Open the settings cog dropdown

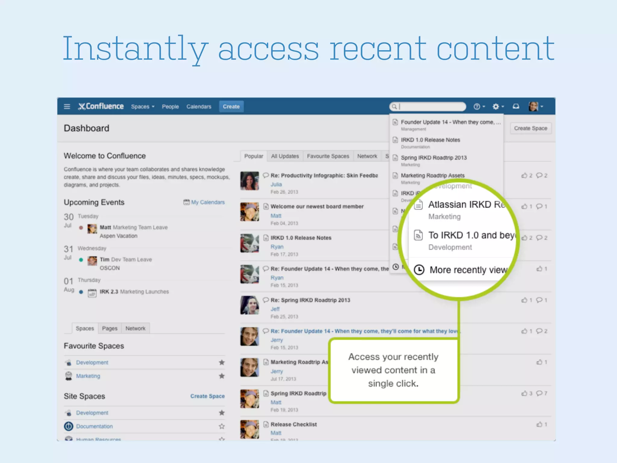pyautogui.click(x=498, y=106)
